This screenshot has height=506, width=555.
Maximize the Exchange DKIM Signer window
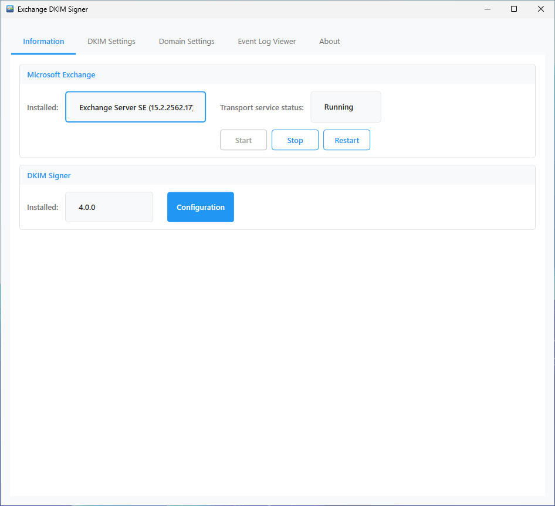(514, 9)
